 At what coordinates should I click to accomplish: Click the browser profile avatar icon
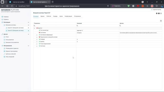pos(142,2)
